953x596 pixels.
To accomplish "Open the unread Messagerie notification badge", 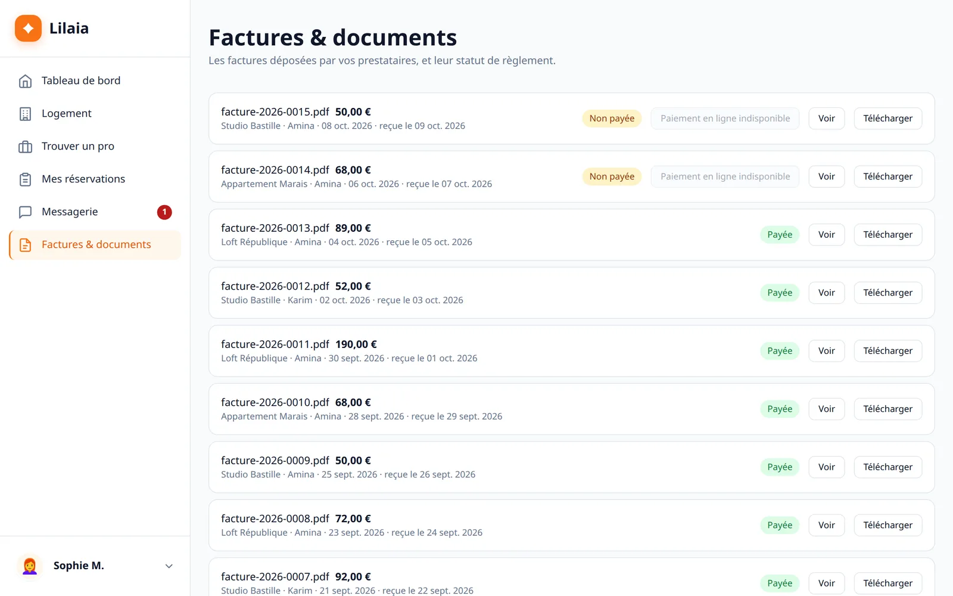I will [164, 212].
